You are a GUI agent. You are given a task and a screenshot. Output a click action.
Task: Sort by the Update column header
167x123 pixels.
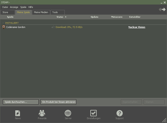click(x=94, y=17)
